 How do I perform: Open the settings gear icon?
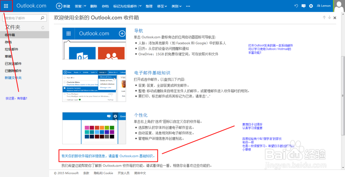[311, 6]
